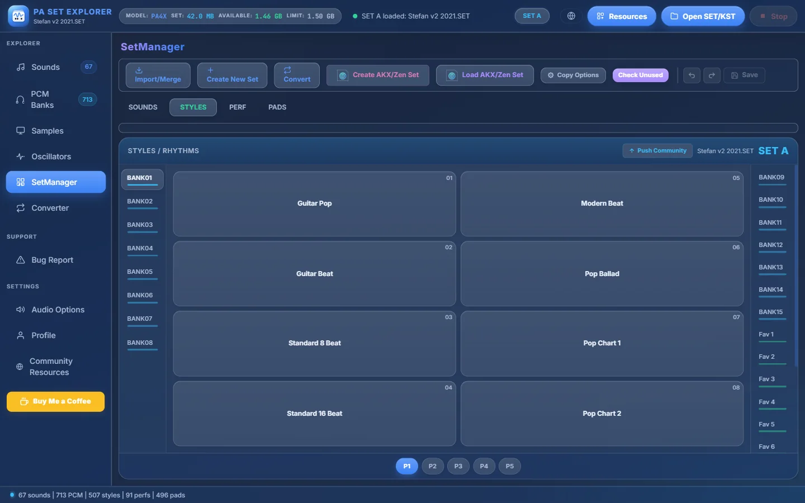Click the right bank list scrollbar

click(796, 266)
